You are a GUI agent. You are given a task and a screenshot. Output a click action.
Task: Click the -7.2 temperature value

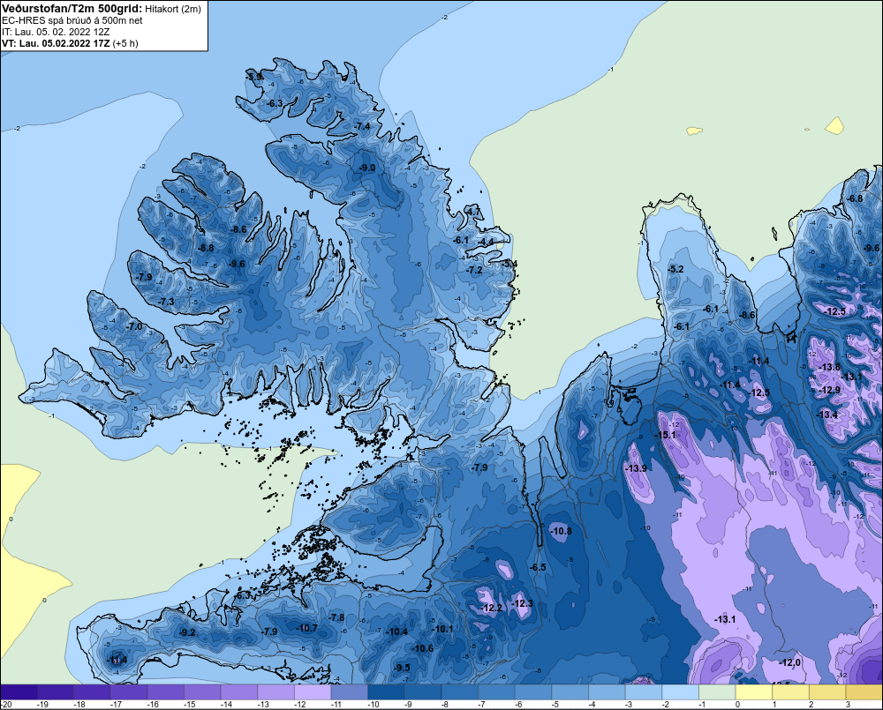475,270
